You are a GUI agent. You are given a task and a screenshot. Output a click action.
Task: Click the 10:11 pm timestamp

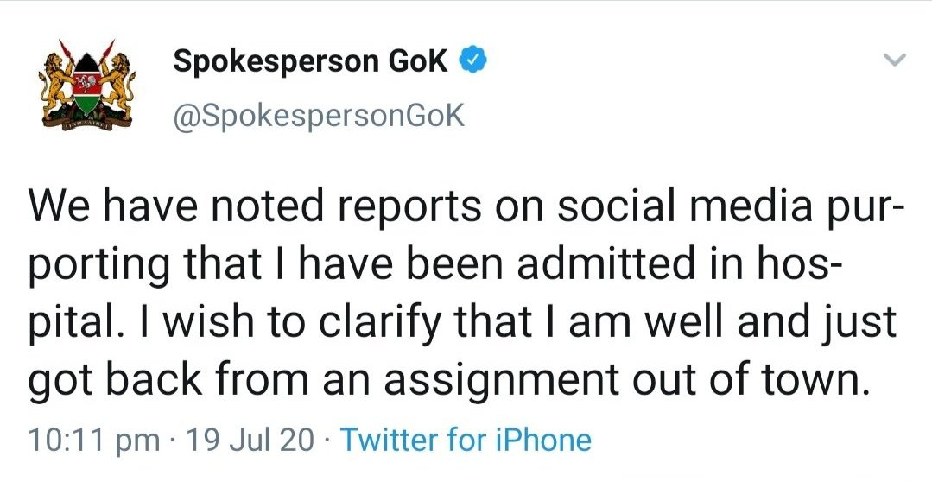(94, 441)
